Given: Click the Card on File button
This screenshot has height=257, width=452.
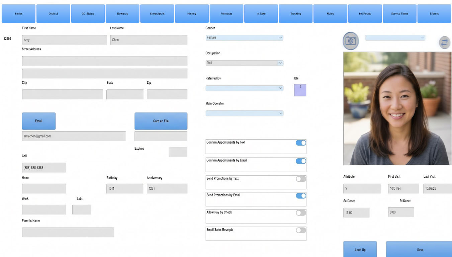Looking at the screenshot, I should point(161,121).
